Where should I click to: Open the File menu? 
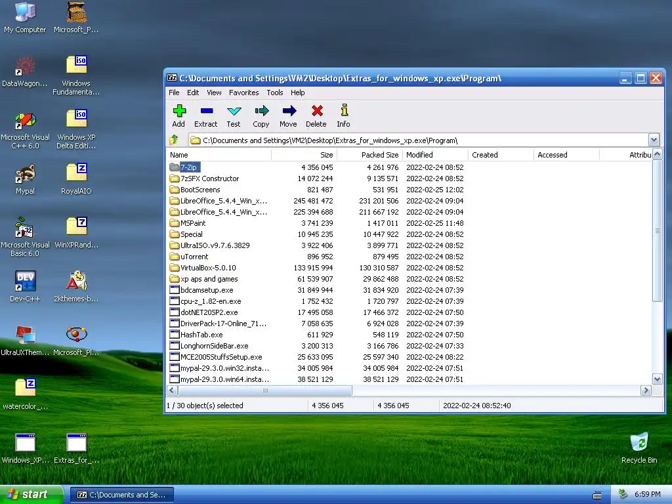pyautogui.click(x=174, y=93)
